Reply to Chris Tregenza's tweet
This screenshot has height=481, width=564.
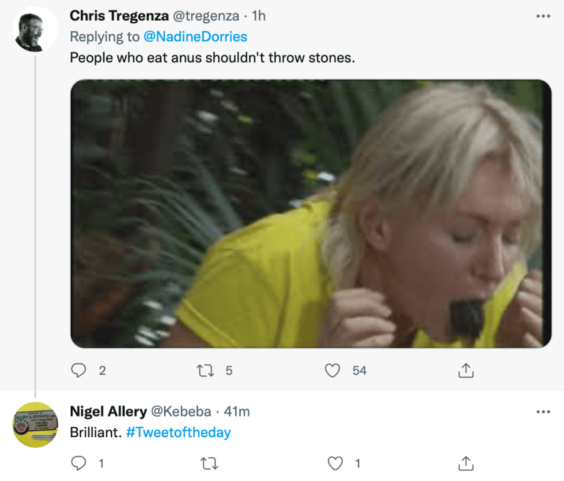pos(79,371)
